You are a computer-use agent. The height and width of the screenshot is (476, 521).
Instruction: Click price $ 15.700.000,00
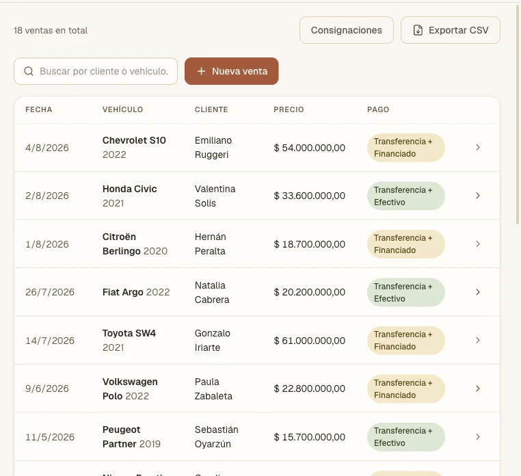coord(309,437)
